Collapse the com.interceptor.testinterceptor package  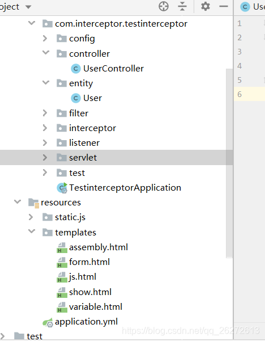coord(32,23)
